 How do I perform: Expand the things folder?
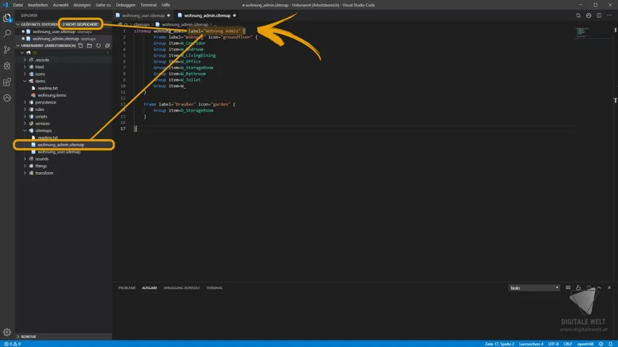tap(25, 166)
